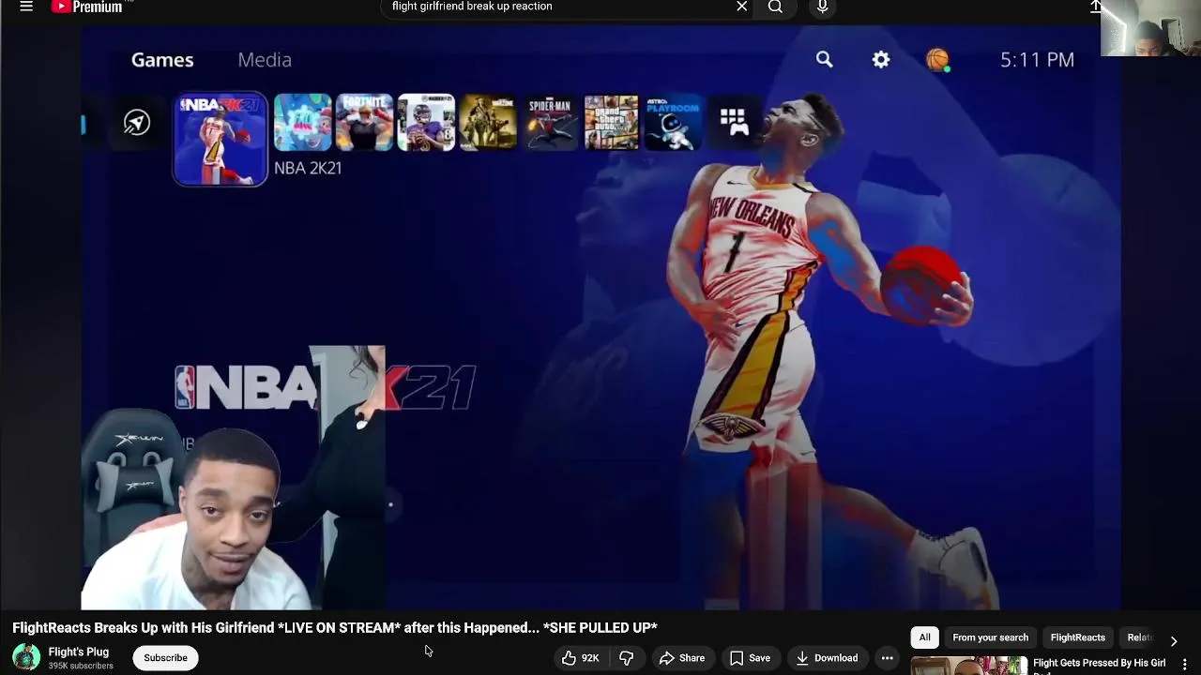Image resolution: width=1201 pixels, height=675 pixels.
Task: Select the Fall Guys game tile
Action: pos(302,122)
